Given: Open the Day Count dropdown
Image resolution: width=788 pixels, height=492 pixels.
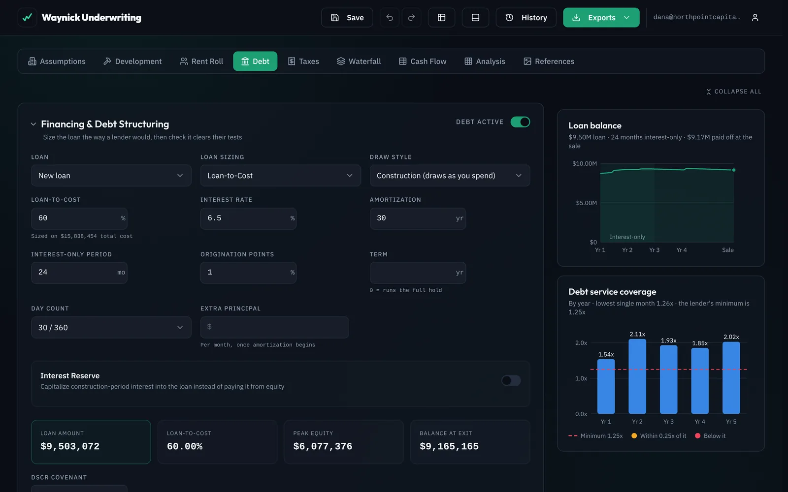Looking at the screenshot, I should pos(111,328).
